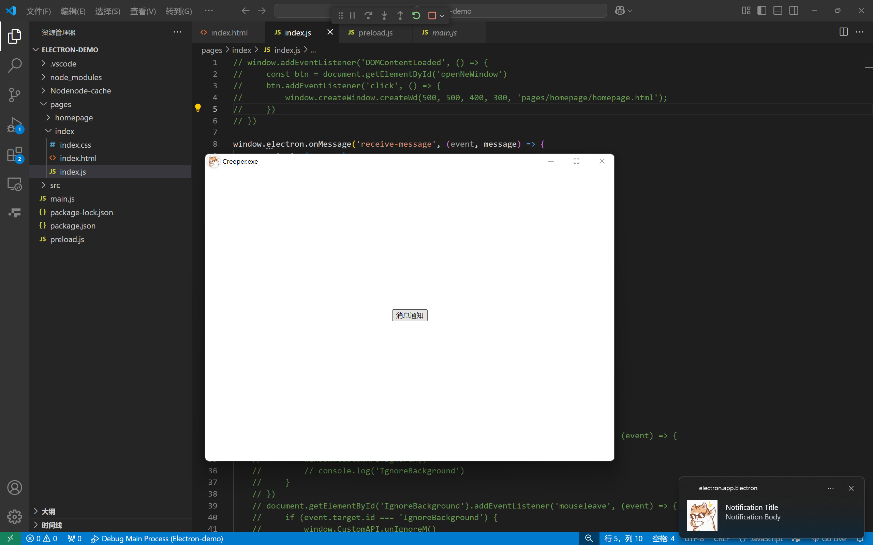Open the Manage gear menu
The width and height of the screenshot is (873, 545).
pos(14,517)
